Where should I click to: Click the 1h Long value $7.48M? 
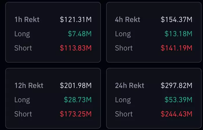(x=80, y=34)
